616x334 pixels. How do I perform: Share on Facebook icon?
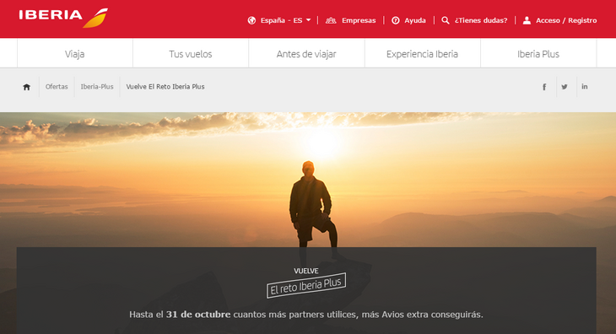pyautogui.click(x=544, y=87)
